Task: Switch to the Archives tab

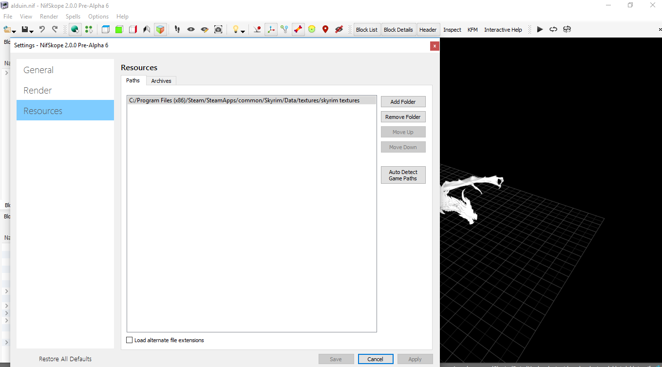Action: (161, 81)
